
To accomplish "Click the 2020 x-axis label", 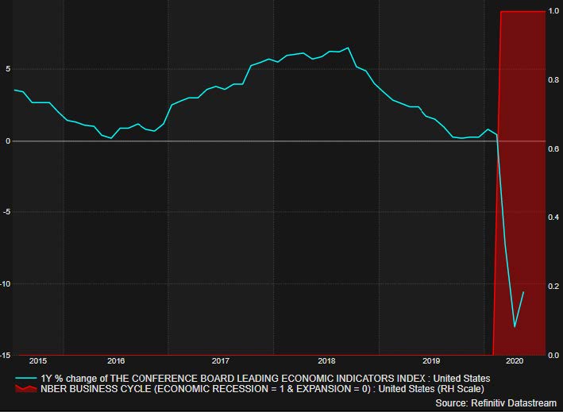I will 515,361.
